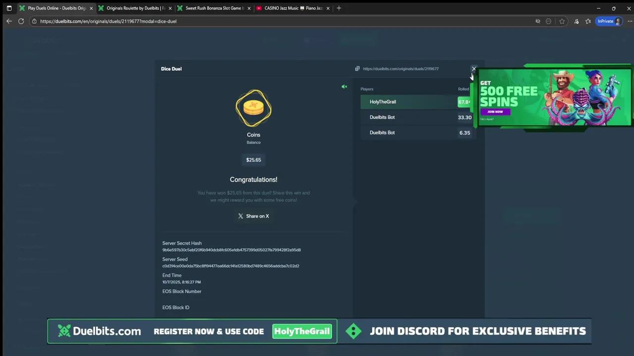Open the Favorites list icon

588,21
